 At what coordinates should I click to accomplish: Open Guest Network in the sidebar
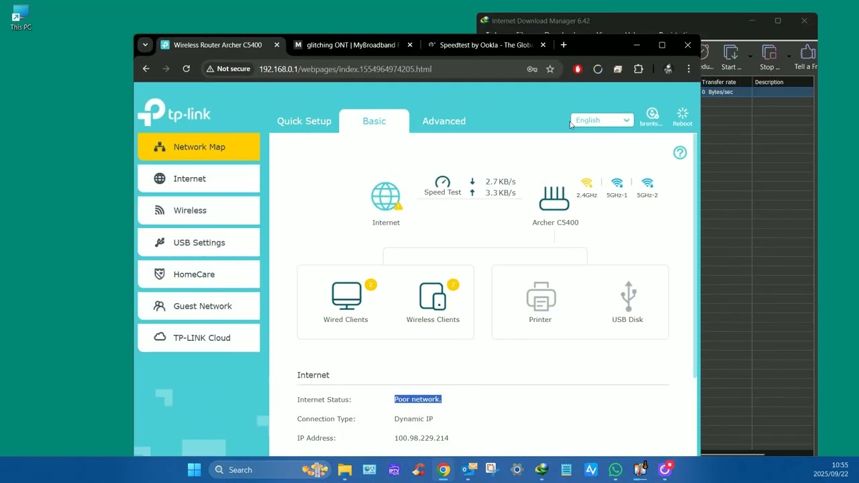click(199, 306)
